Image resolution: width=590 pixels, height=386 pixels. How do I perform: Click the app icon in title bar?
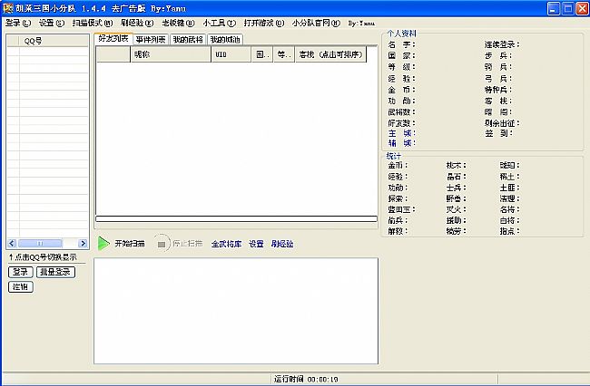click(8, 8)
